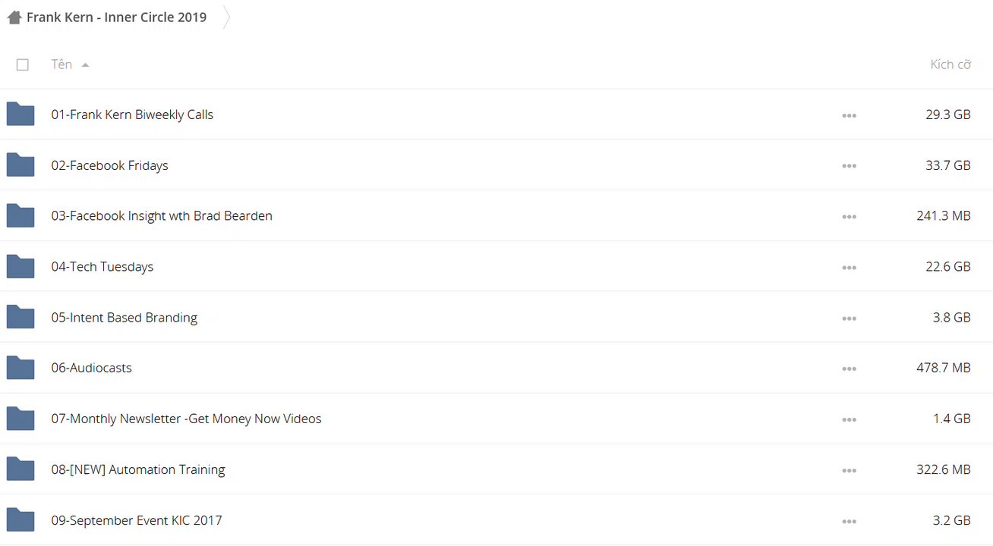Click folder icon for 03-Facebook Insight
993x546 pixels.
(x=20, y=216)
